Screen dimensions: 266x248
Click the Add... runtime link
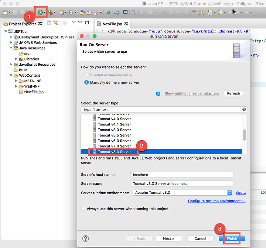241,193
